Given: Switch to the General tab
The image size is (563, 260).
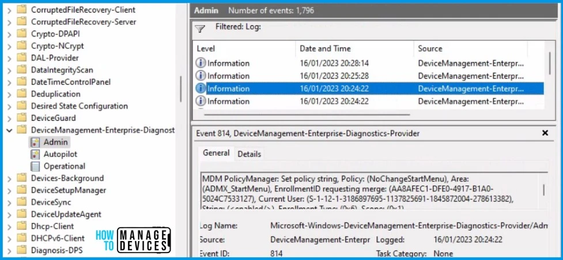Looking at the screenshot, I should coord(216,153).
